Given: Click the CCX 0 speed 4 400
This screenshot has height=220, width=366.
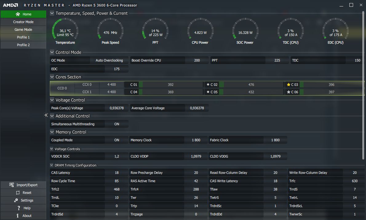Looking at the screenshot, I should pos(112,85).
